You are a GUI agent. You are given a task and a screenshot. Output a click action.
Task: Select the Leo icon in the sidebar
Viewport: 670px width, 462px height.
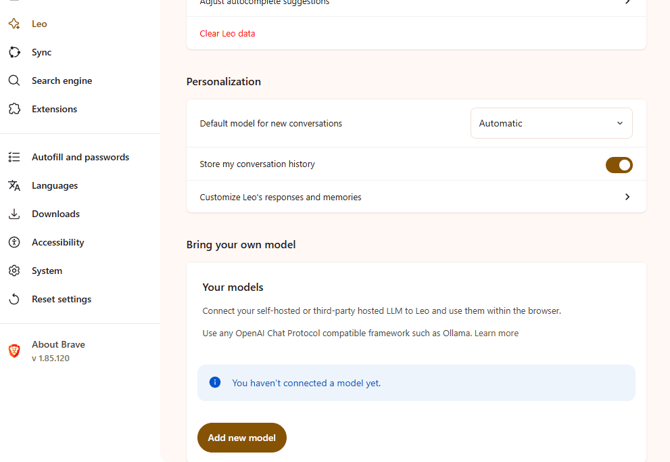tap(14, 24)
